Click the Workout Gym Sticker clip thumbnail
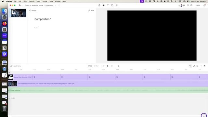 tap(11, 77)
